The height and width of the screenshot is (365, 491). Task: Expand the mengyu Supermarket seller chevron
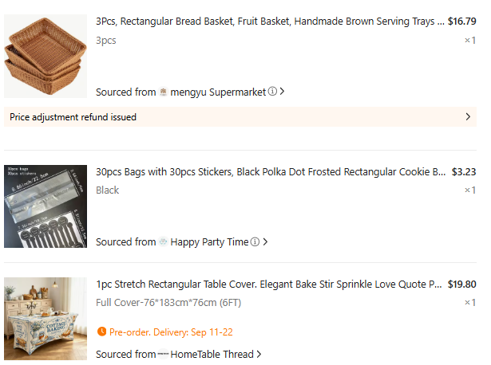tap(282, 91)
